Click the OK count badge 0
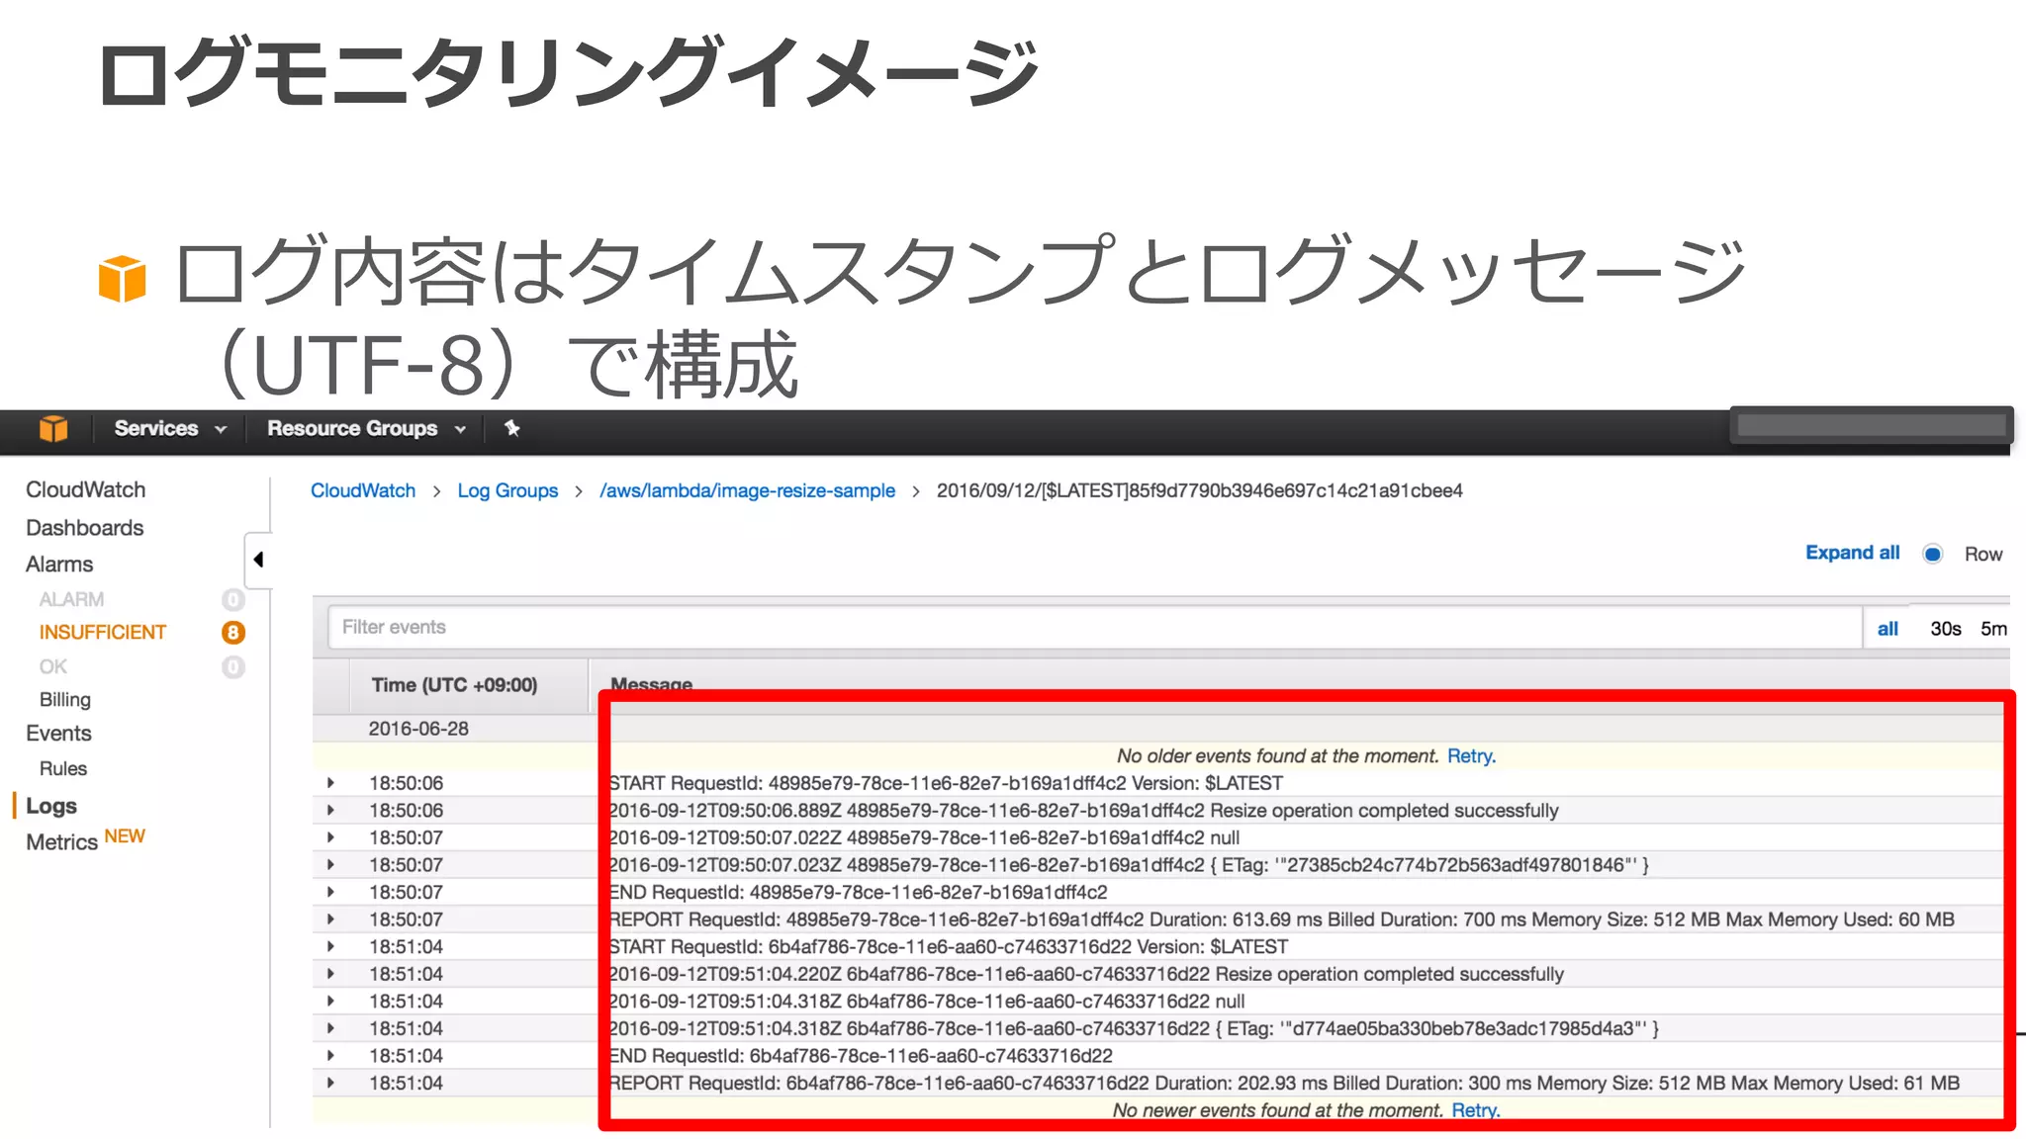 (233, 667)
